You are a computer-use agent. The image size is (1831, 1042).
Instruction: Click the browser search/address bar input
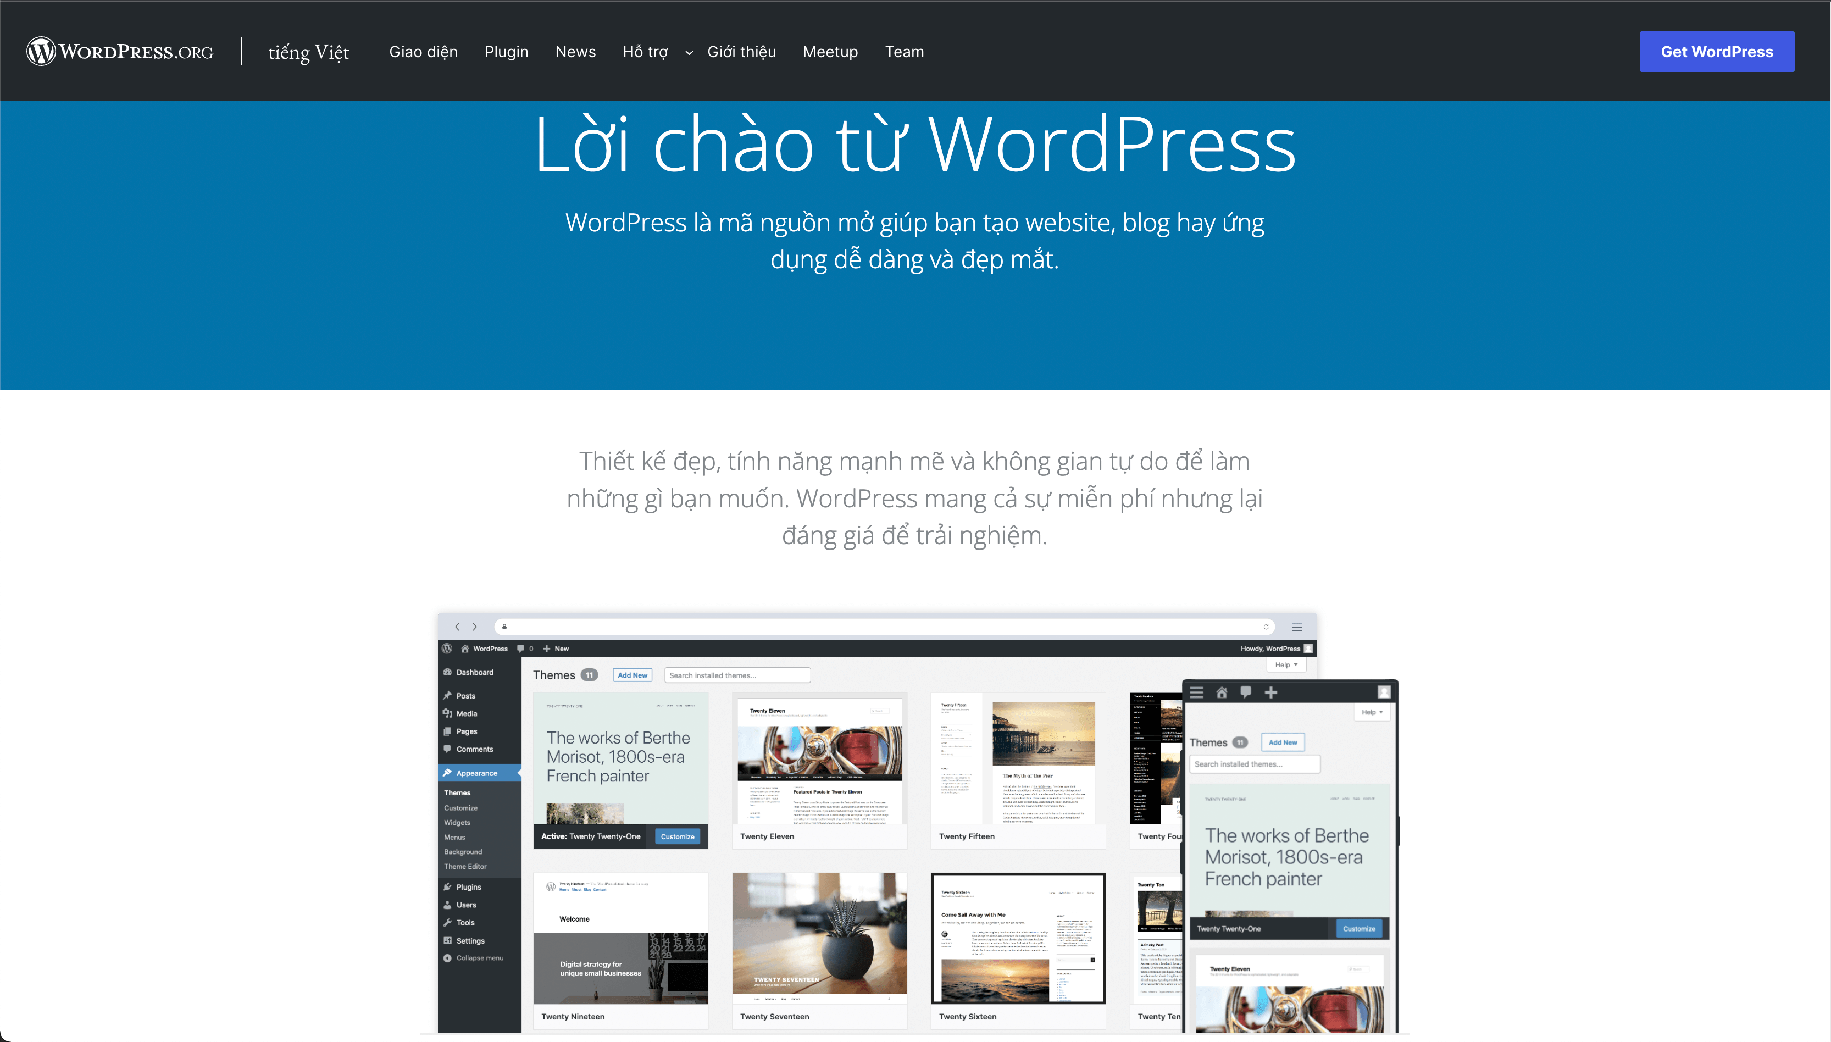pos(880,627)
